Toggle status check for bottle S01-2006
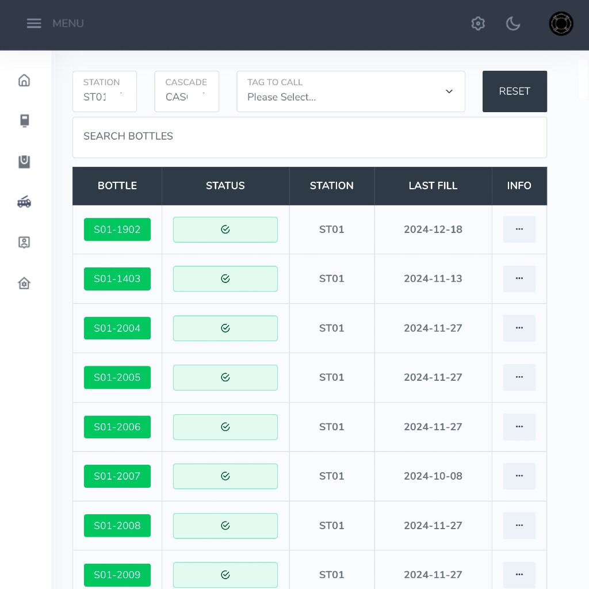Image resolution: width=589 pixels, height=589 pixels. coord(225,427)
